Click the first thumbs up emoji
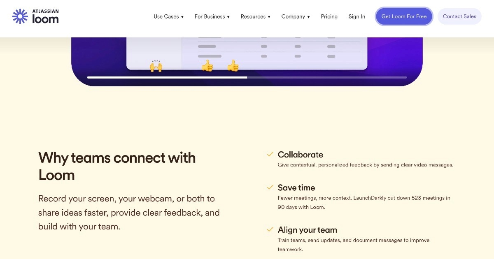 click(x=207, y=65)
